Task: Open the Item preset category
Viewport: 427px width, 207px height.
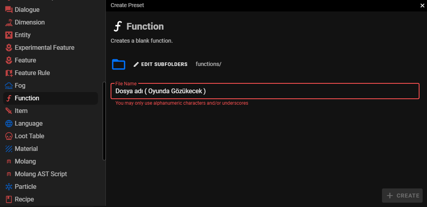Action: [21, 111]
